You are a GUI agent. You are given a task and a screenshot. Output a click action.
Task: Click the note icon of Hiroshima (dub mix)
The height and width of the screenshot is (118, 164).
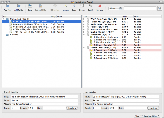pyautogui.click(x=91, y=42)
